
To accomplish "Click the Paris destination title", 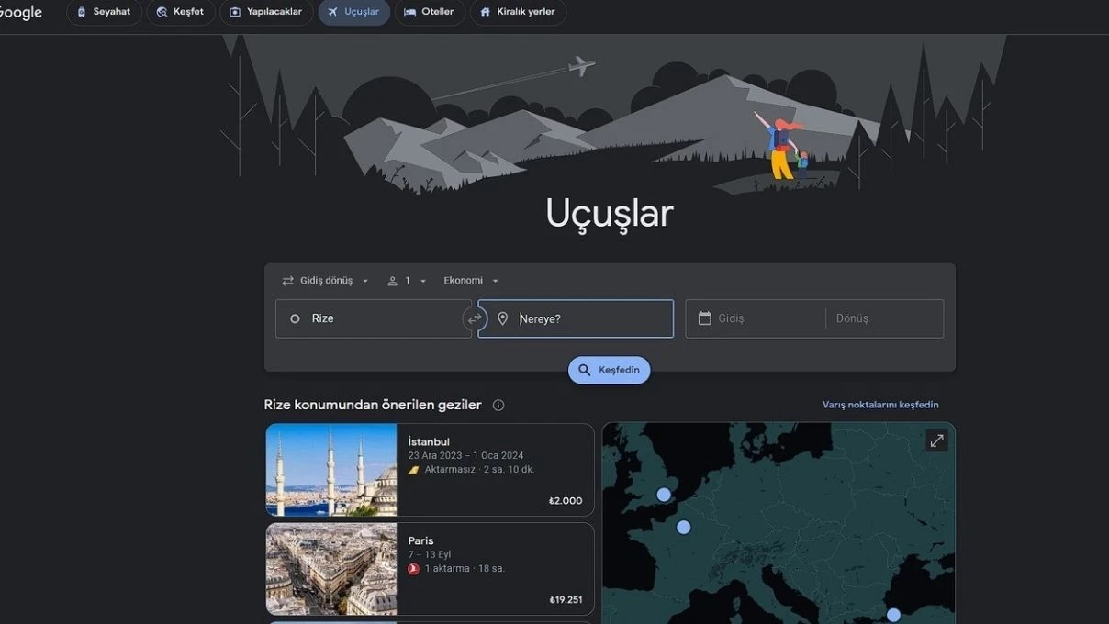I will [420, 540].
